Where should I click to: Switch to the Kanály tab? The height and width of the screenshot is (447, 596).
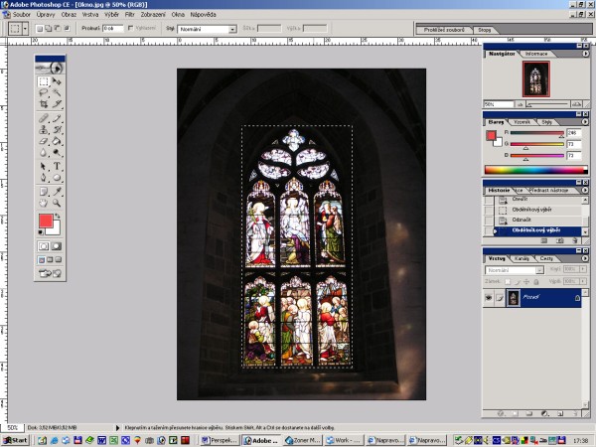tap(522, 256)
